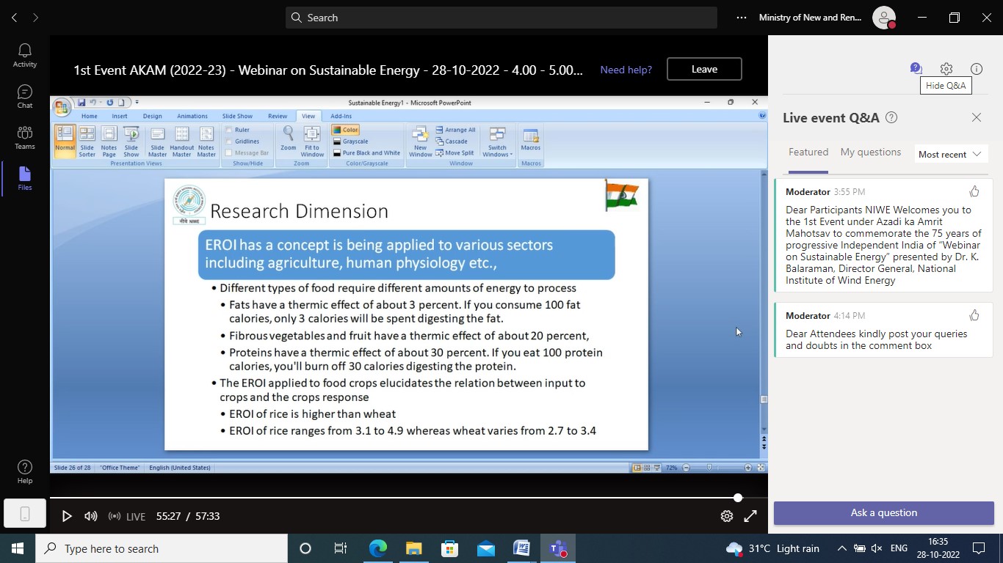Screen dimensions: 1003x563
Task: Click the Leave button
Action: pyautogui.click(x=704, y=69)
